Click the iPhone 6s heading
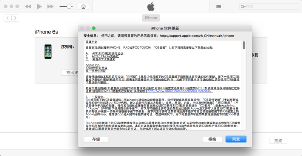Image resolution: width=302 pixels, height=156 pixels. [x=46, y=32]
